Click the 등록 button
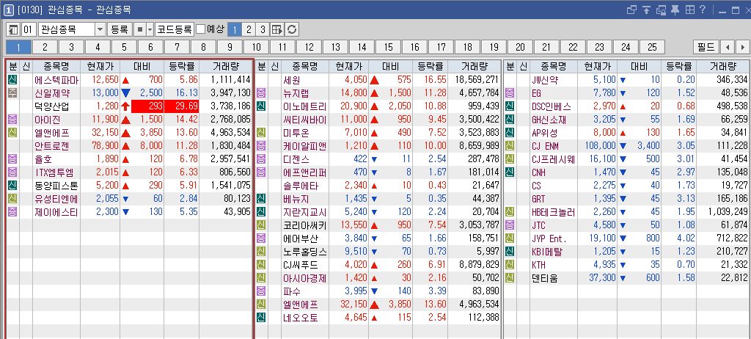Screen dimensions: 751x339 (x=120, y=30)
